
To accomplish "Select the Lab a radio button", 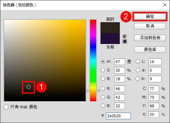I will (138, 70).
